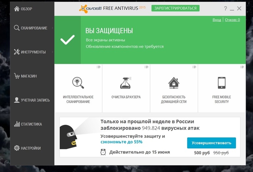Click the wrench icon next to Инструменты

point(17,52)
